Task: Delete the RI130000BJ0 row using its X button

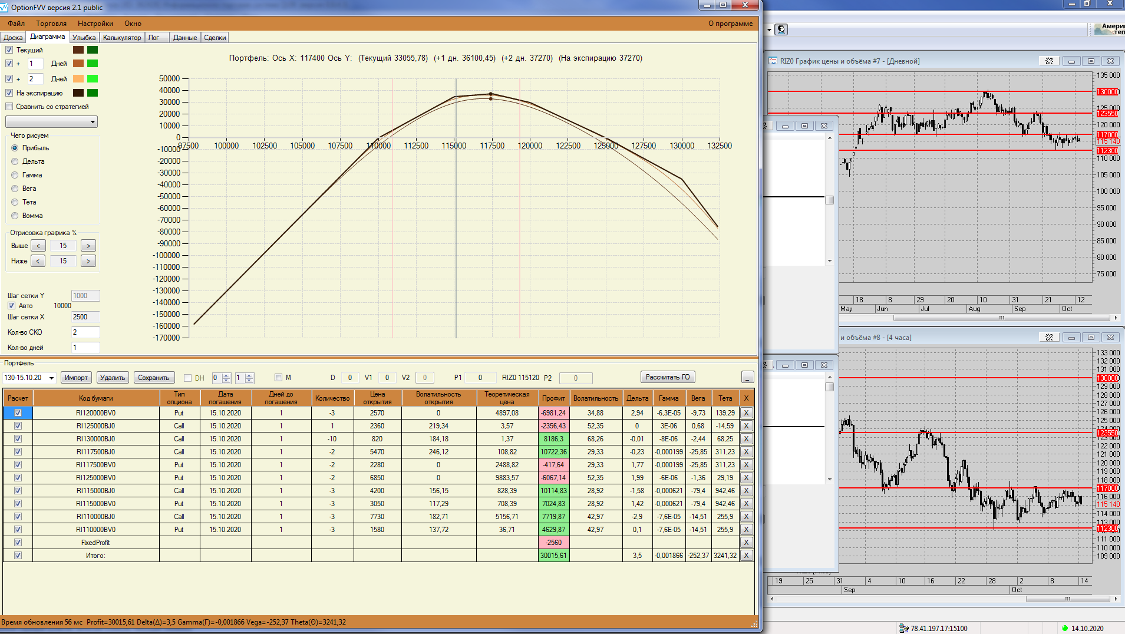Action: (746, 439)
